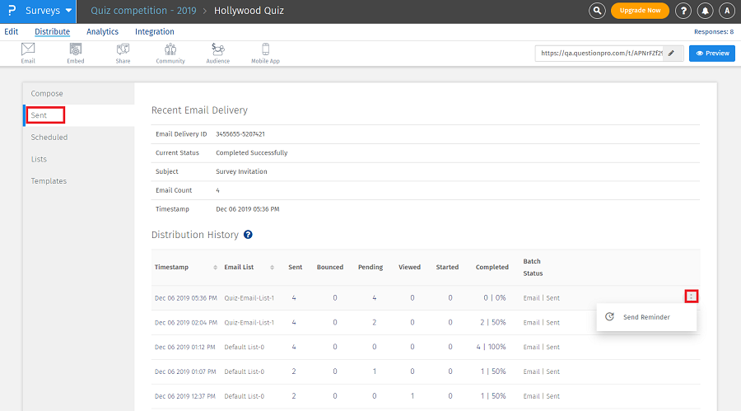Choose Send Reminder from the popup menu
The width and height of the screenshot is (741, 411).
click(x=646, y=317)
